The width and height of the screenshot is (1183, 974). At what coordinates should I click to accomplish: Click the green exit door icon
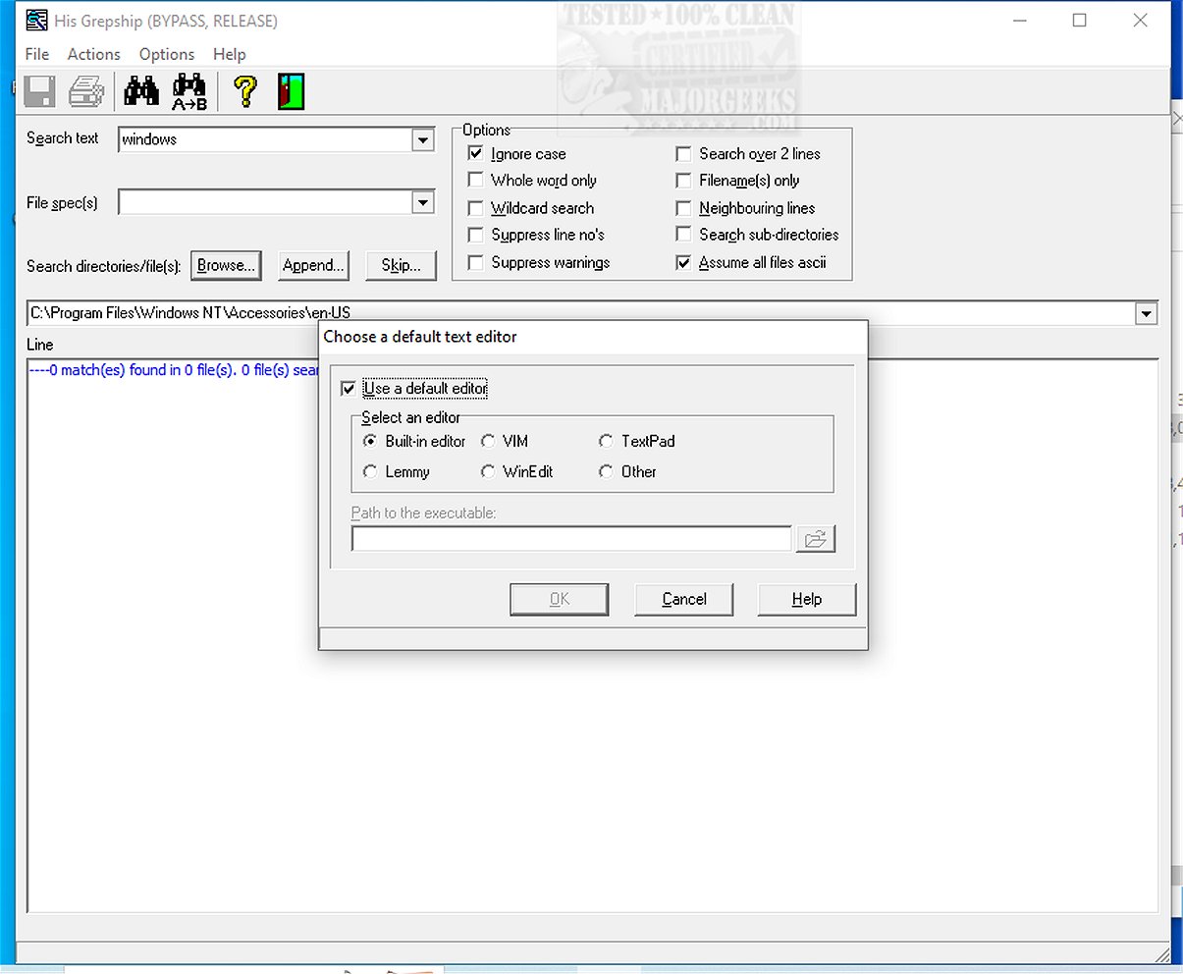pyautogui.click(x=291, y=91)
